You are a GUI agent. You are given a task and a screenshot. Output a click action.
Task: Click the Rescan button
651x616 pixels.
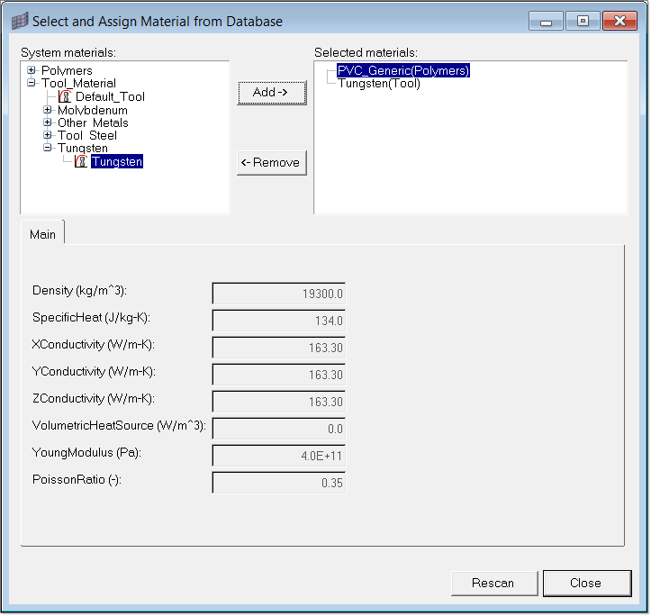click(493, 583)
